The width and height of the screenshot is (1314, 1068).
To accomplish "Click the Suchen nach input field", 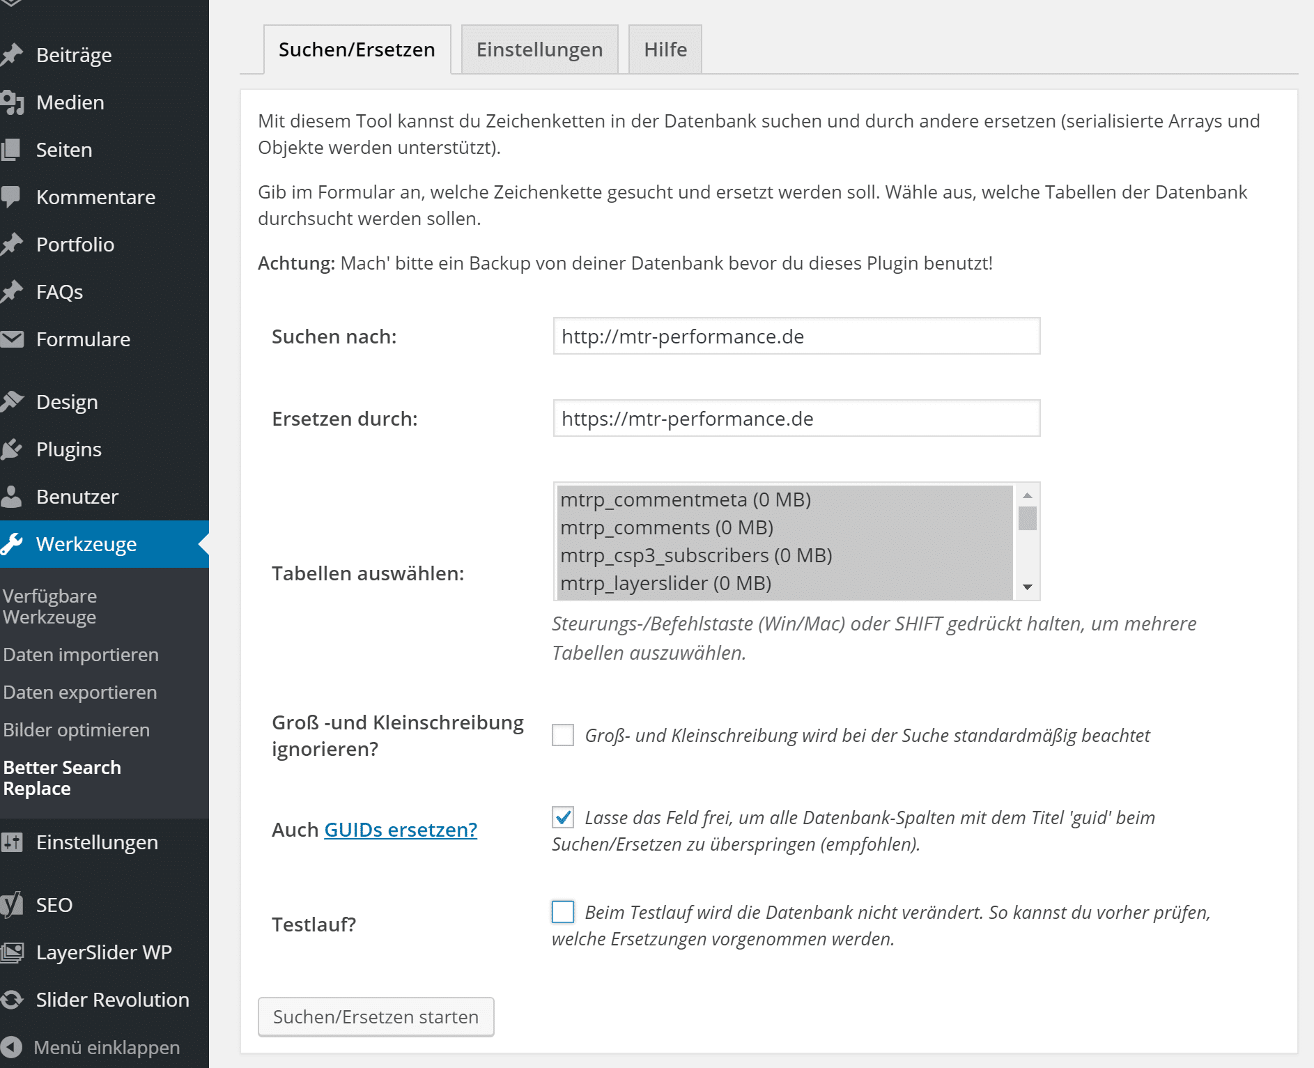I will [x=796, y=336].
